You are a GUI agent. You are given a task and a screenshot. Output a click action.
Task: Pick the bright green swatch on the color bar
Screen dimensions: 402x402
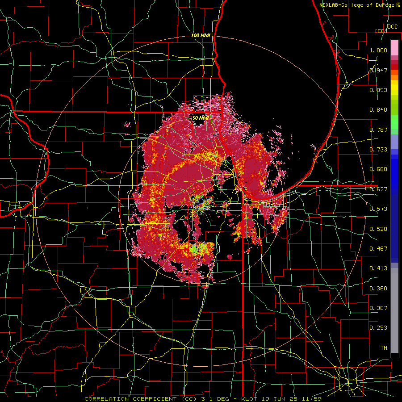pos(394,122)
